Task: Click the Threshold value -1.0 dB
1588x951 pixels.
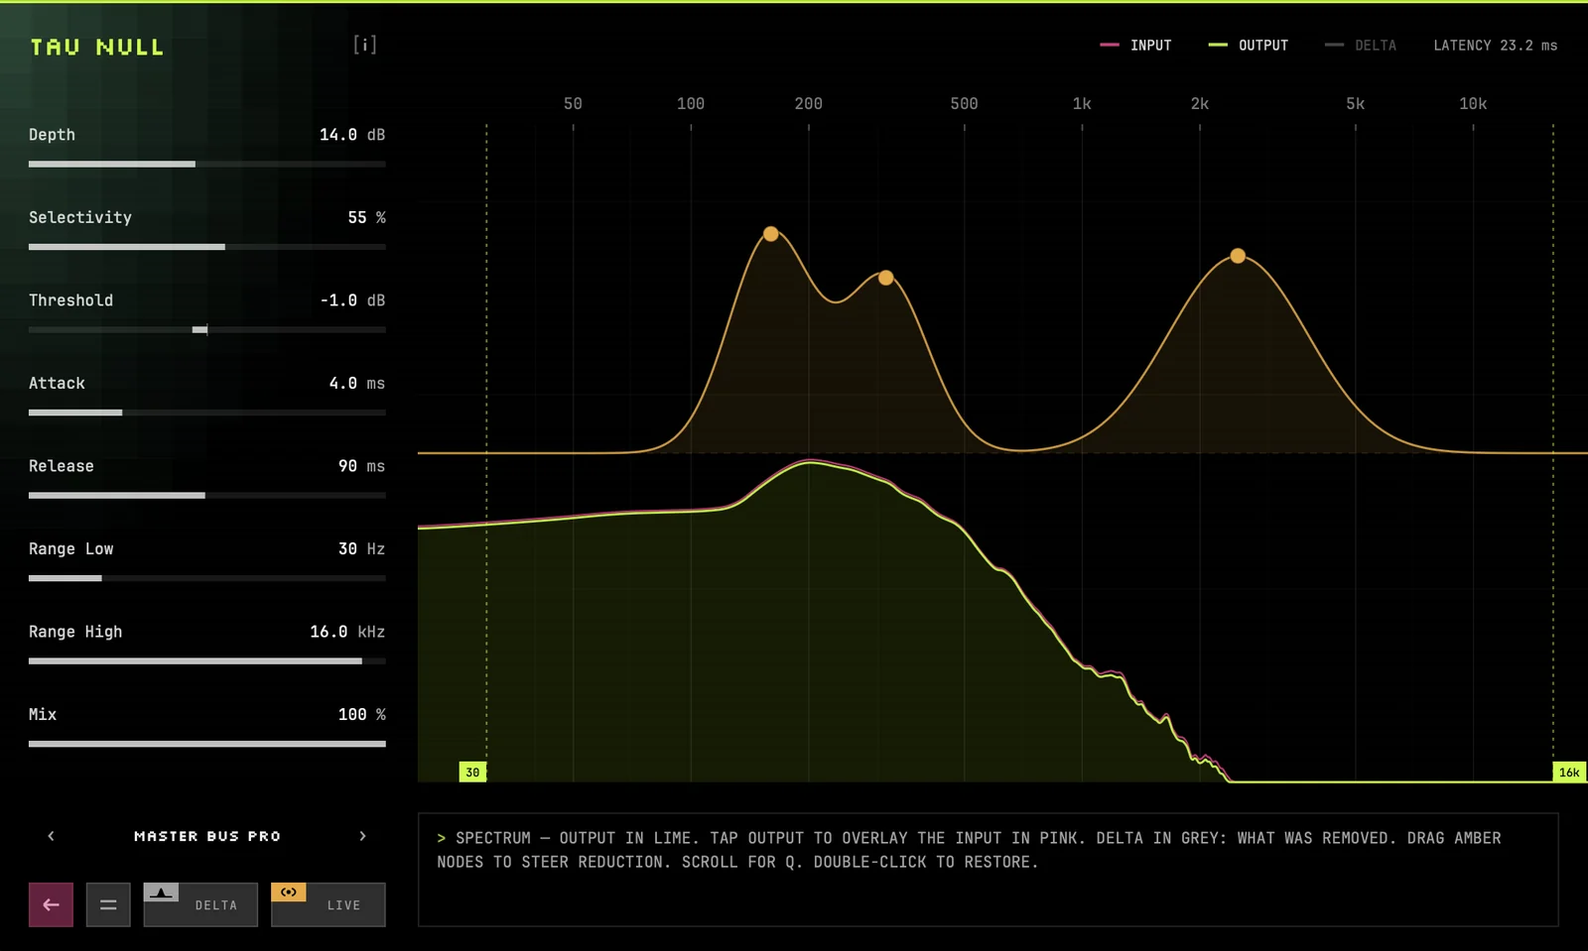Action: point(352,300)
